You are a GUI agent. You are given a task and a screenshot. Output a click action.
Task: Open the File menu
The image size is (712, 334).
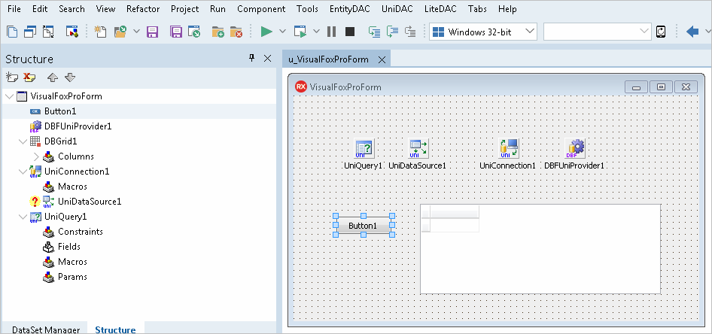14,8
